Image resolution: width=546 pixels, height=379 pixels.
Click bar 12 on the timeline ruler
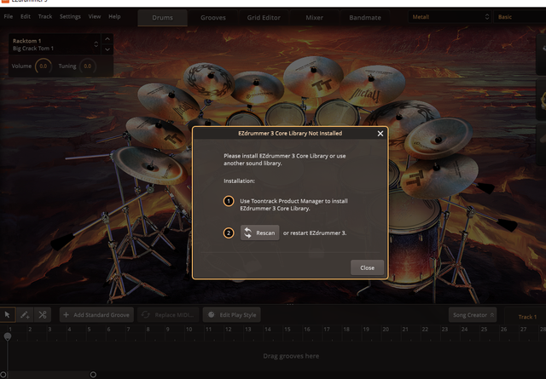(x=228, y=330)
